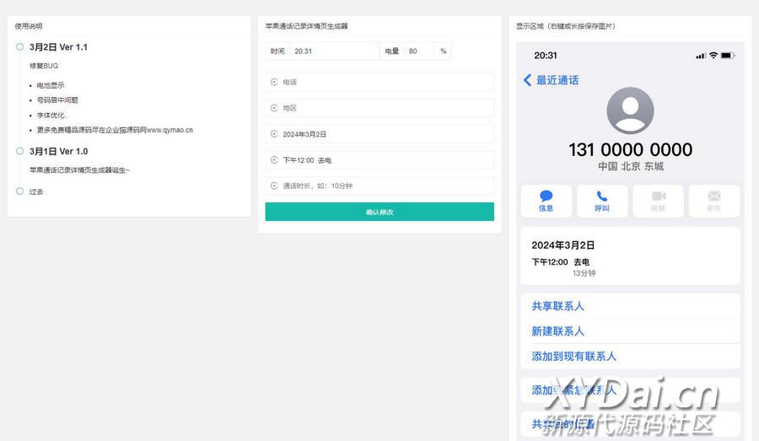Click the battery icon in phone status bar
Image resolution: width=759 pixels, height=441 pixels.
point(727,56)
